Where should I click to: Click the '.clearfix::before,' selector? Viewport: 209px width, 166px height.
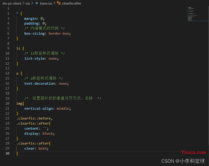coord(34,118)
